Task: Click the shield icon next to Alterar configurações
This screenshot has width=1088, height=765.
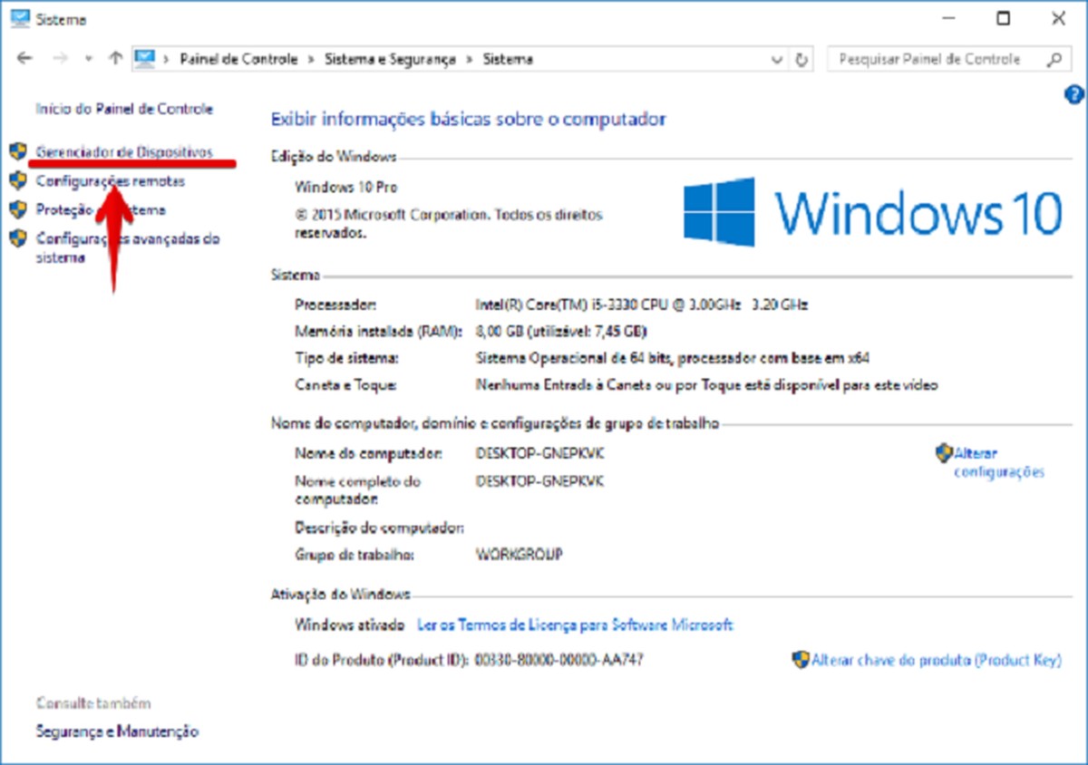Action: click(x=942, y=452)
